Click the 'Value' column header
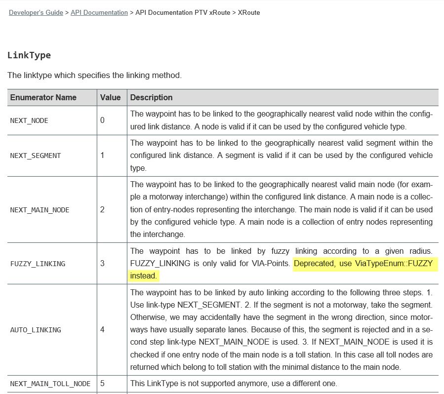 click(111, 97)
